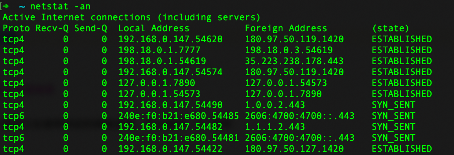Click the 'Local Address' column header
The width and height of the screenshot is (454, 155).
coord(154,28)
